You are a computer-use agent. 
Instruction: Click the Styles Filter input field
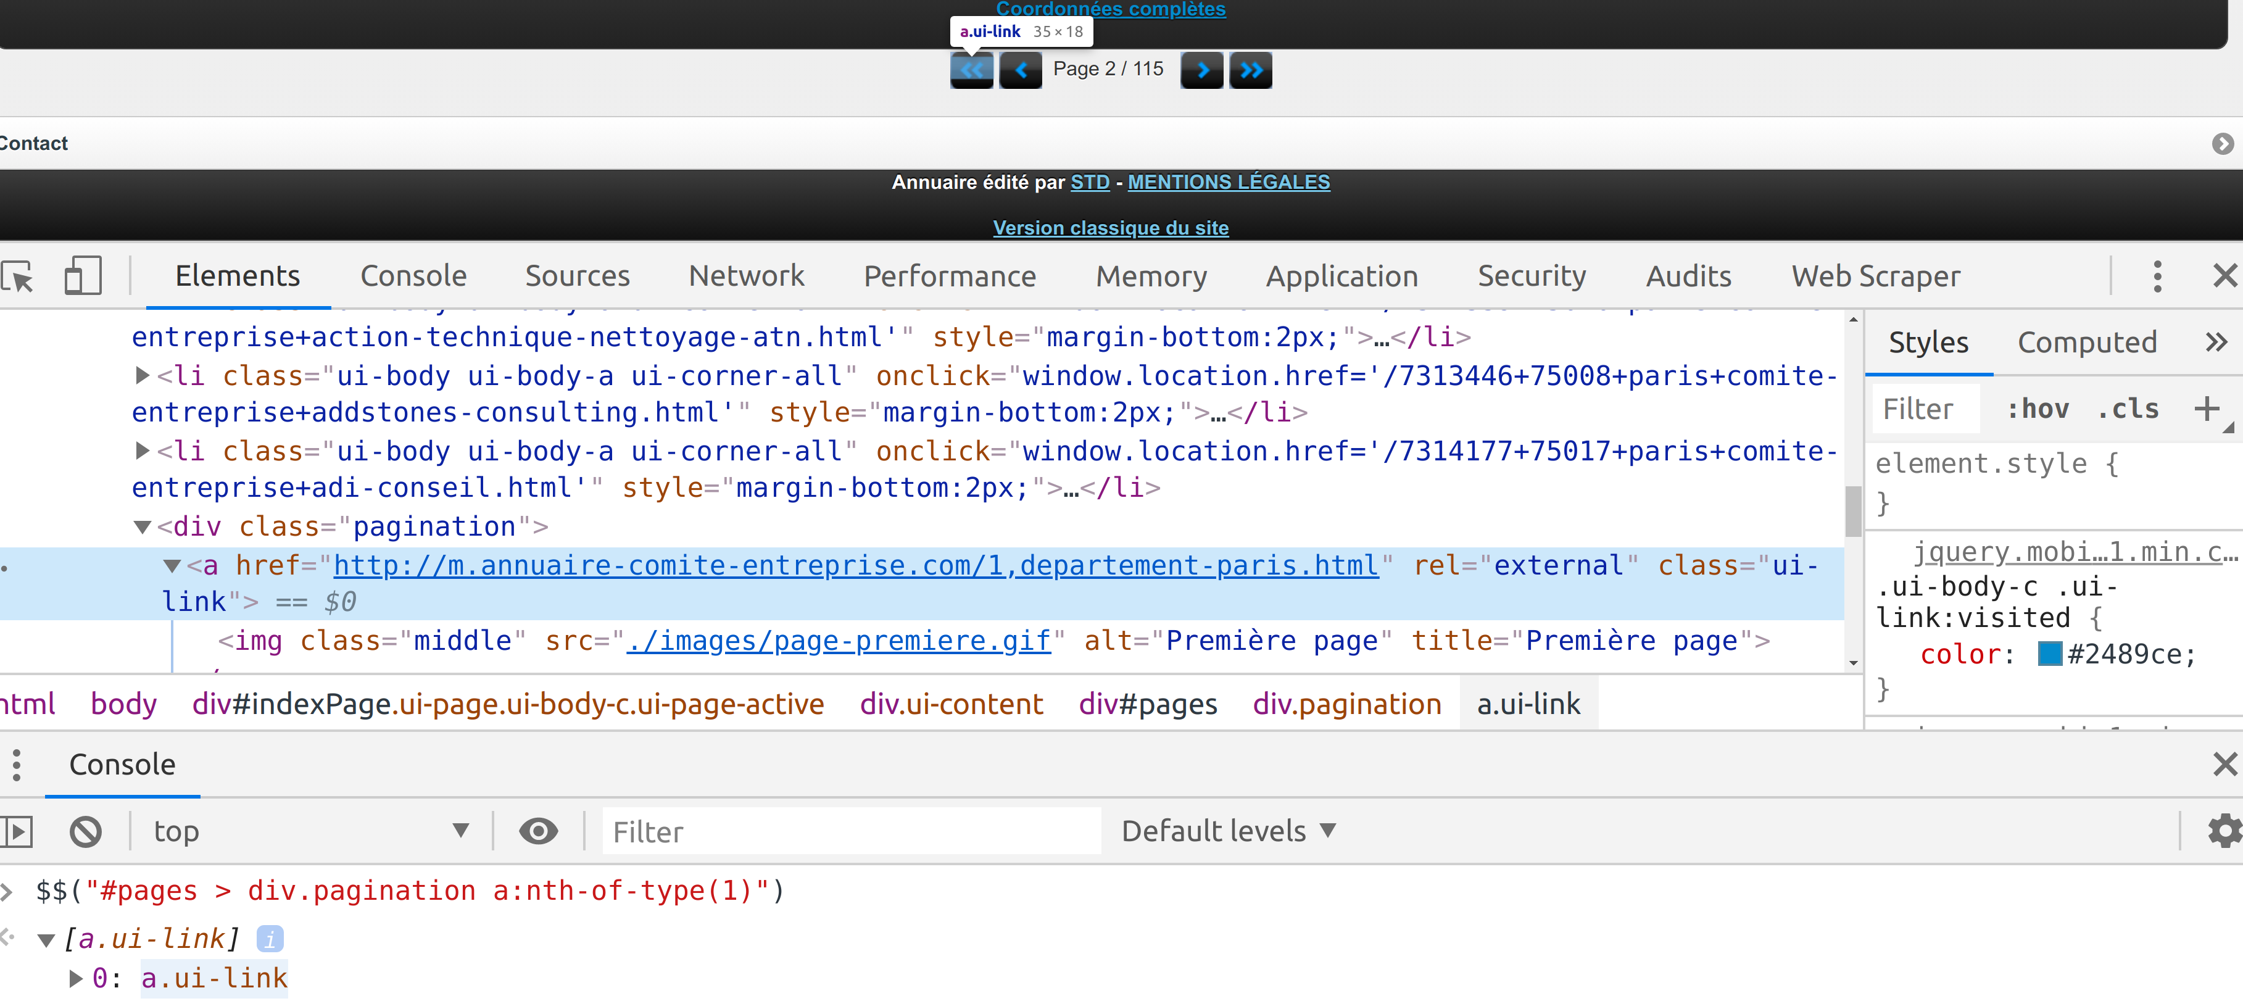(x=1926, y=409)
